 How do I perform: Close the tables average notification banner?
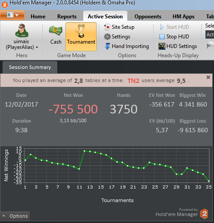pyautogui.click(x=208, y=77)
